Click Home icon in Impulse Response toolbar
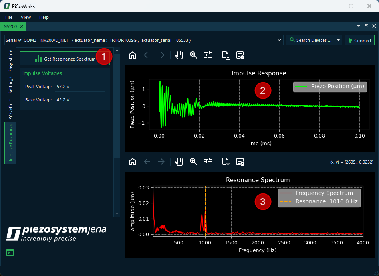This screenshot has width=379, height=276. (133, 55)
